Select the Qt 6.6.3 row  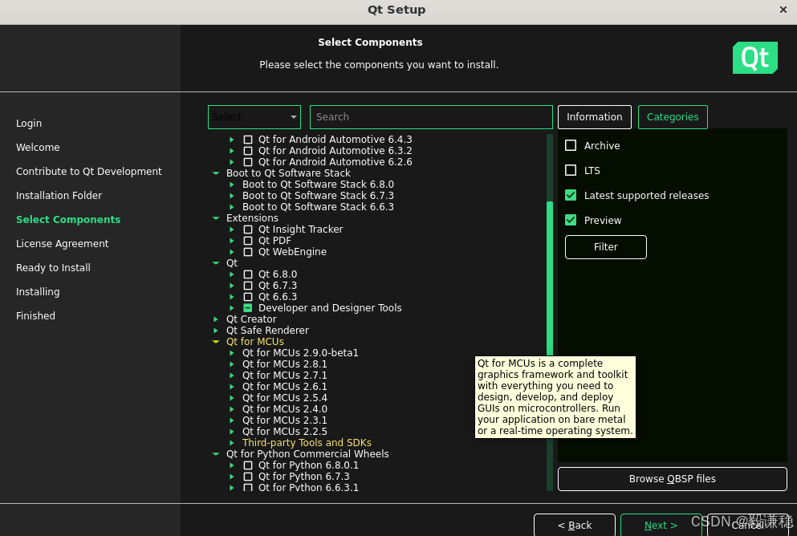(278, 297)
